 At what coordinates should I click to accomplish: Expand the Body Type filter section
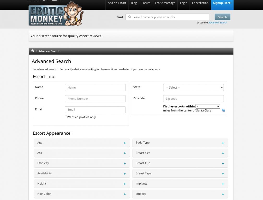click(x=180, y=143)
